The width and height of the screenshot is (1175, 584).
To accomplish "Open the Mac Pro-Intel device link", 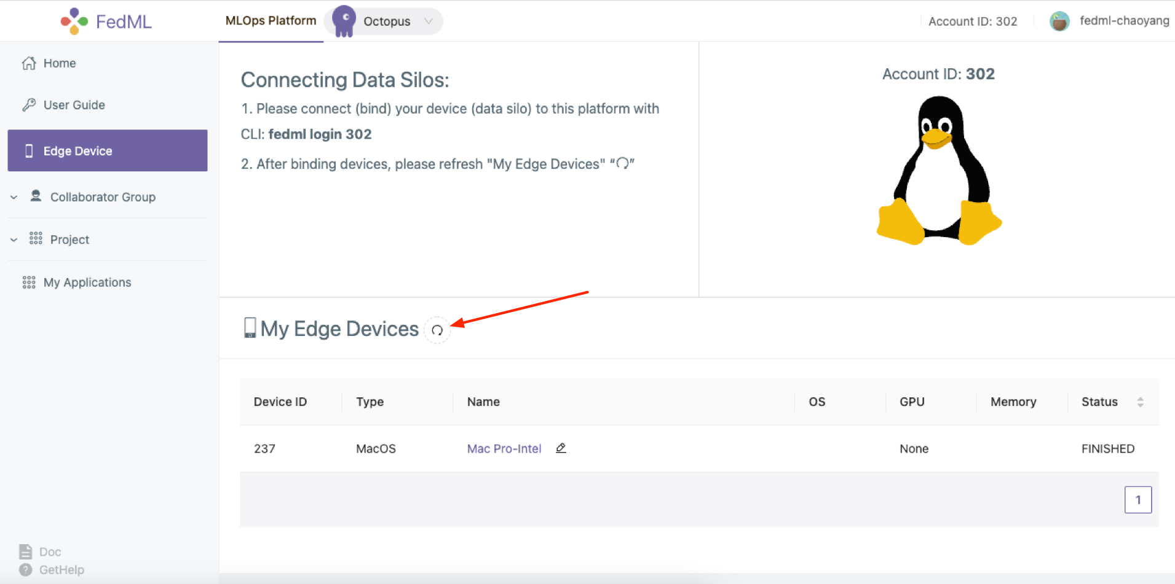I will point(504,449).
